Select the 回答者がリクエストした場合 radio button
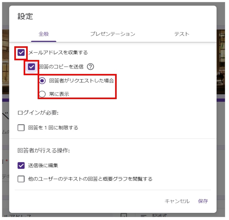This screenshot has height=220, width=229. tap(43, 81)
